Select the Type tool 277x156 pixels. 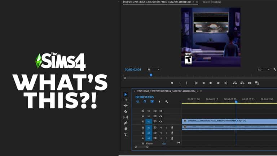point(126,134)
